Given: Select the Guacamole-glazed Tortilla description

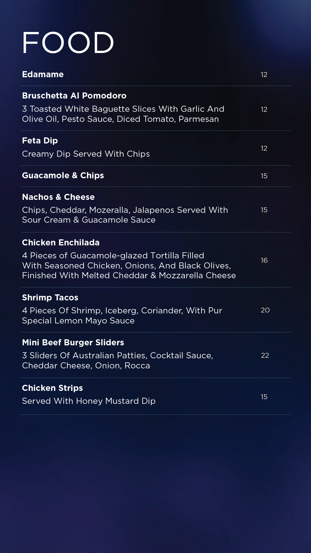Looking at the screenshot, I should coord(129,265).
